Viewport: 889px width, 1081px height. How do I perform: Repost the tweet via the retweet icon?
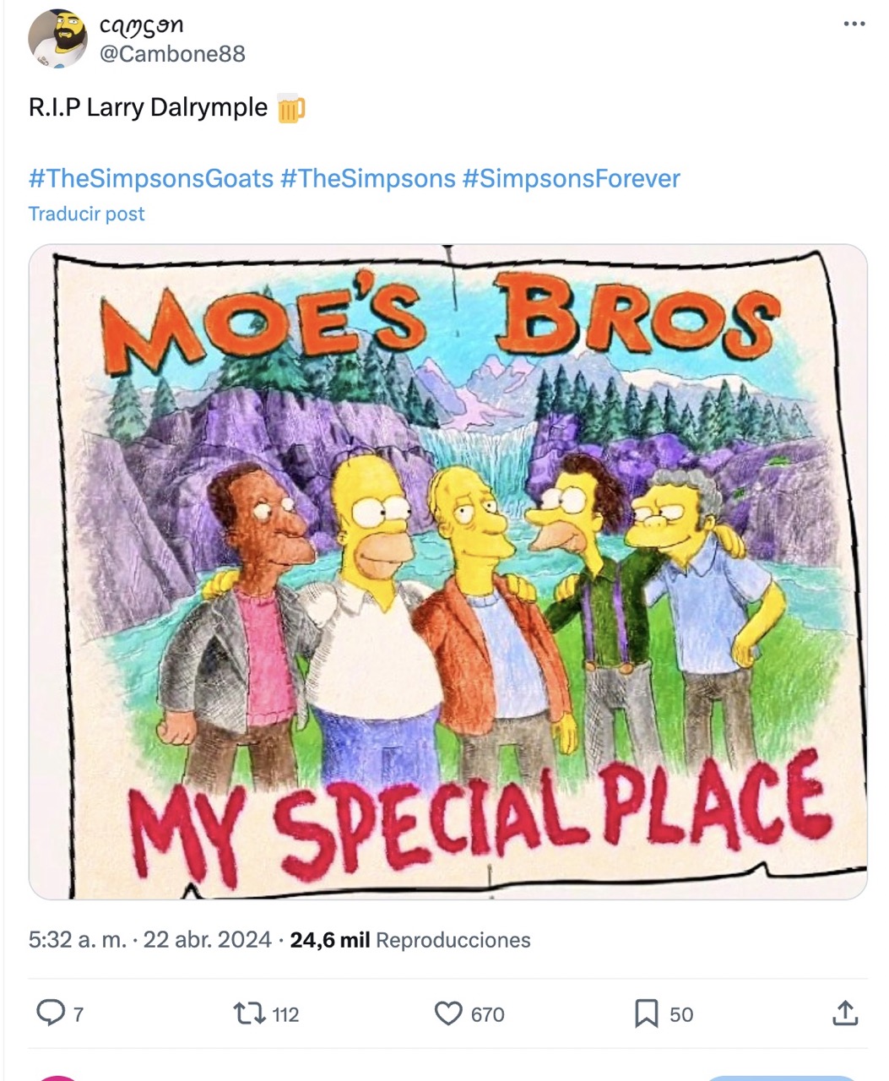pos(250,1014)
